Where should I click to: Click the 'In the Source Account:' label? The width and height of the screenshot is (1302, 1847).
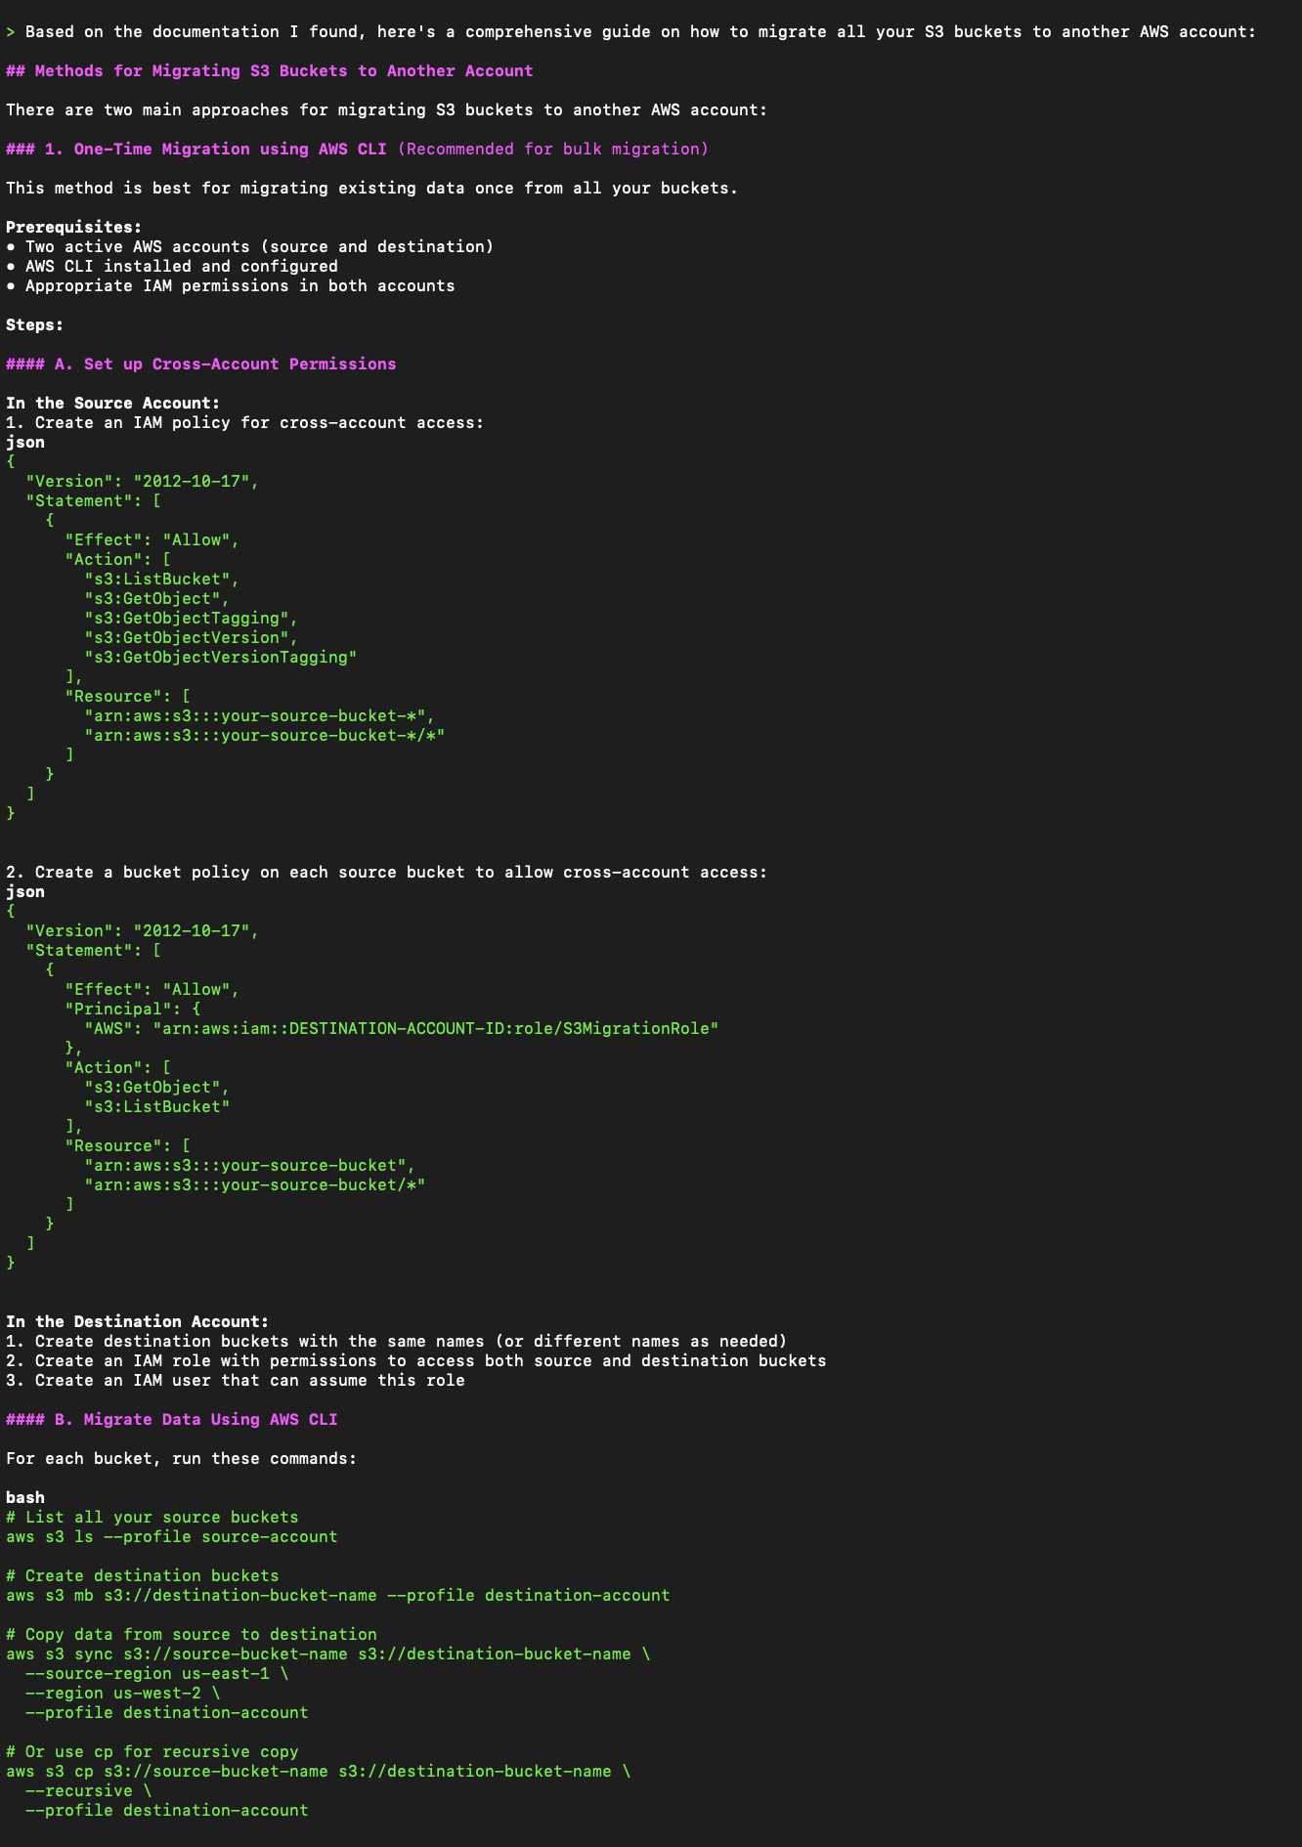pyautogui.click(x=113, y=403)
